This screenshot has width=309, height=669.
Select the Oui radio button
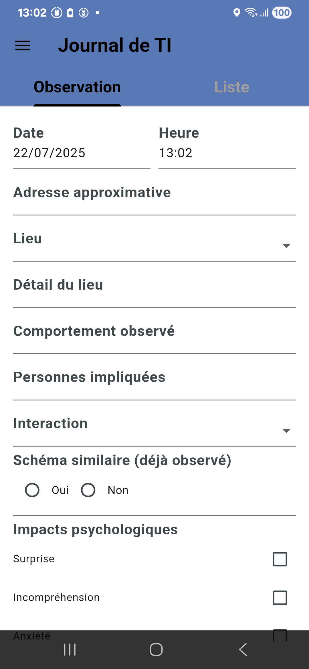pyautogui.click(x=32, y=490)
